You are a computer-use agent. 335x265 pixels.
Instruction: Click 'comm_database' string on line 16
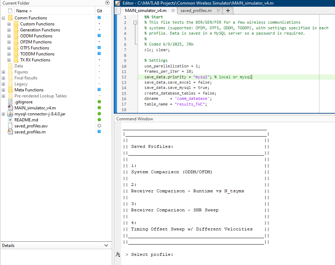pyautogui.click(x=192, y=98)
